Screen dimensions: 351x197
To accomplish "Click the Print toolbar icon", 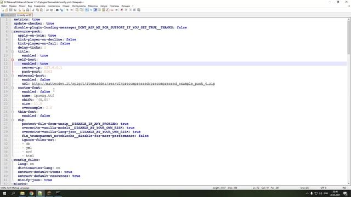I will [27, 10].
